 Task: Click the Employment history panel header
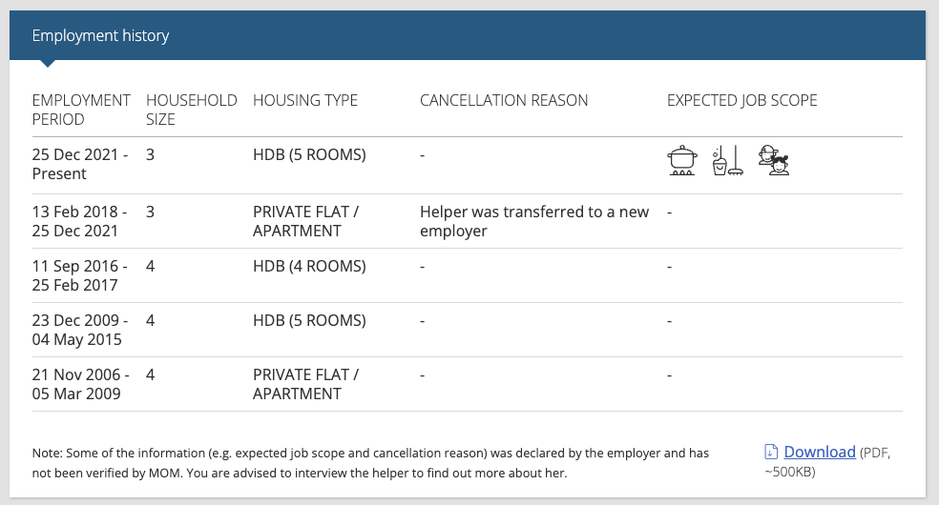(x=467, y=35)
